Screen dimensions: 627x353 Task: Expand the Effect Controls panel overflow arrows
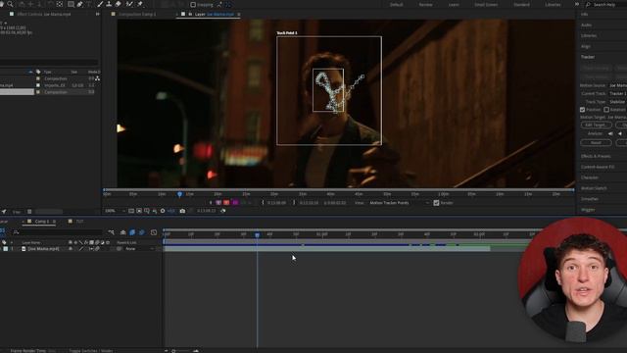pos(98,14)
